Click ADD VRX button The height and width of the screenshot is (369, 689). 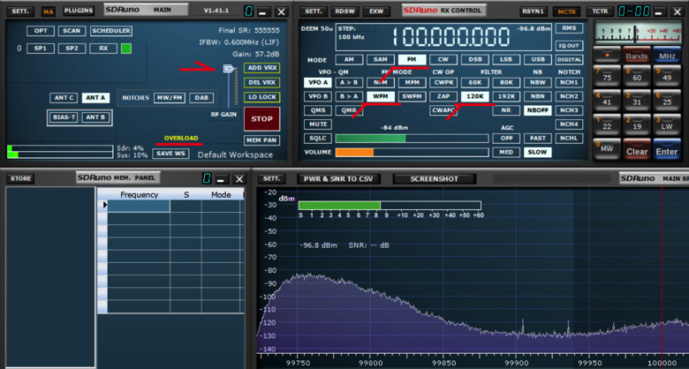pos(261,68)
